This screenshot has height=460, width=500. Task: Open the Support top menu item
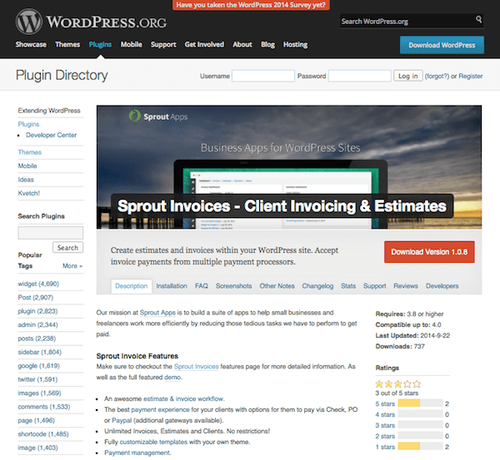163,45
